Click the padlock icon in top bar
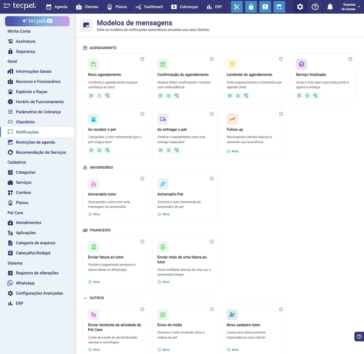 coord(251,7)
